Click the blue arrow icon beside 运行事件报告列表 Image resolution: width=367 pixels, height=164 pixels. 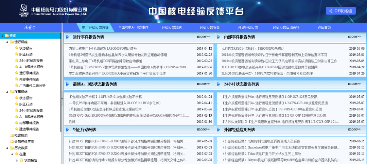click(67, 37)
